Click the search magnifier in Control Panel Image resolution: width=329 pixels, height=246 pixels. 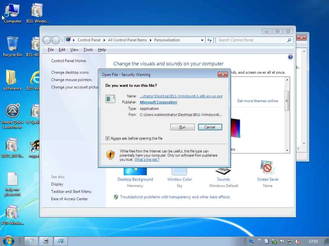pos(289,40)
